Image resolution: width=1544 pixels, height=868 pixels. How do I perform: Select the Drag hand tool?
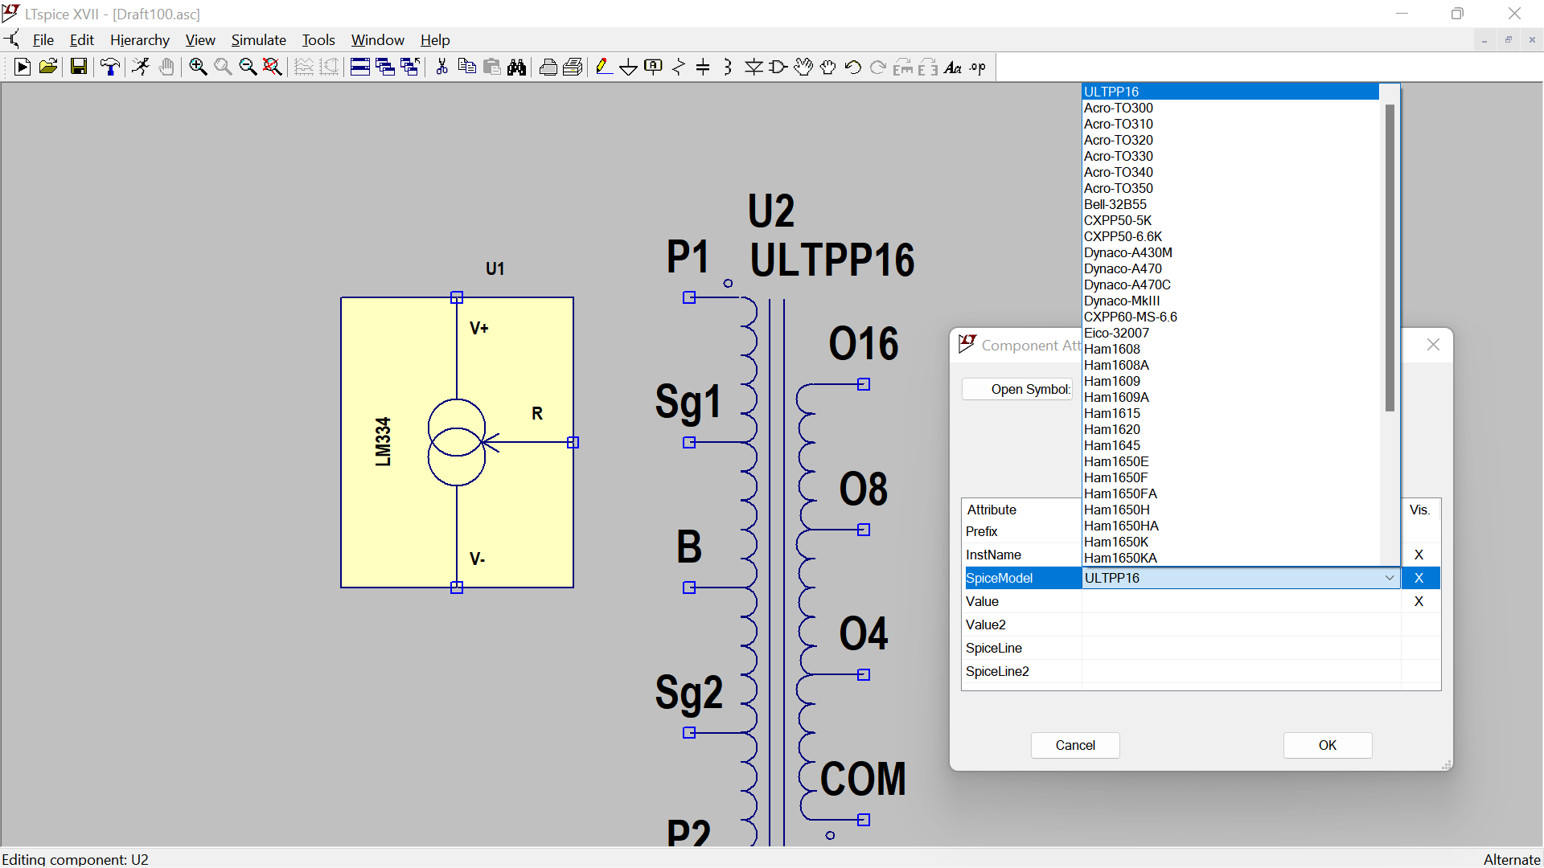click(x=828, y=68)
